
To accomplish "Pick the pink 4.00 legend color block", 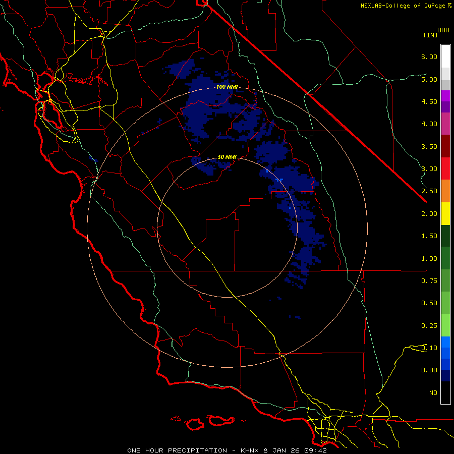I will pyautogui.click(x=445, y=124).
